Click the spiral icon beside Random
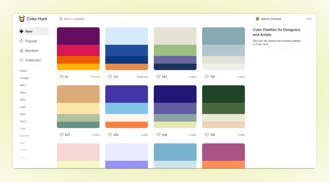Image resolution: width=329 pixels, height=182 pixels. (x=22, y=50)
